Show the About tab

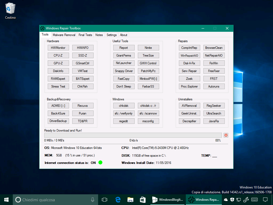pos(123,35)
